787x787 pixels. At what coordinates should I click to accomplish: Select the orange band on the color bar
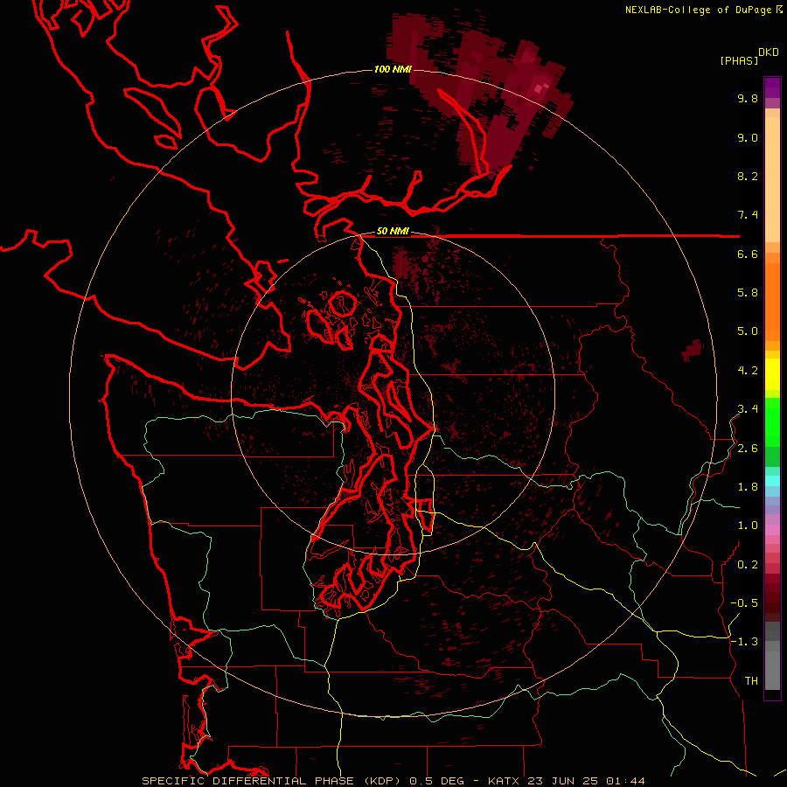[x=772, y=301]
